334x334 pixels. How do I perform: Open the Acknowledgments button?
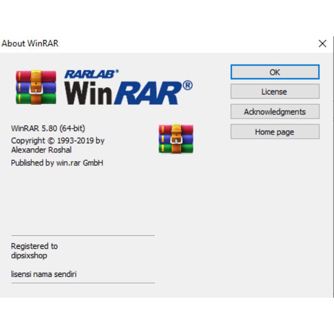pos(275,111)
